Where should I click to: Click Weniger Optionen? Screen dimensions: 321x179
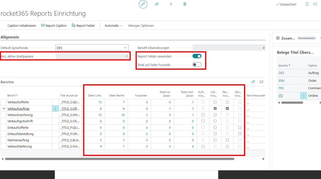tap(141, 25)
